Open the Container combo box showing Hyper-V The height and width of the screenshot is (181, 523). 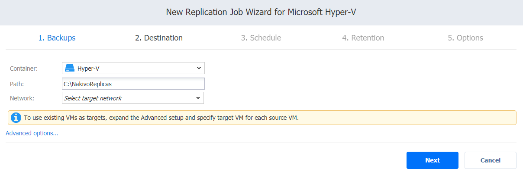(x=133, y=68)
